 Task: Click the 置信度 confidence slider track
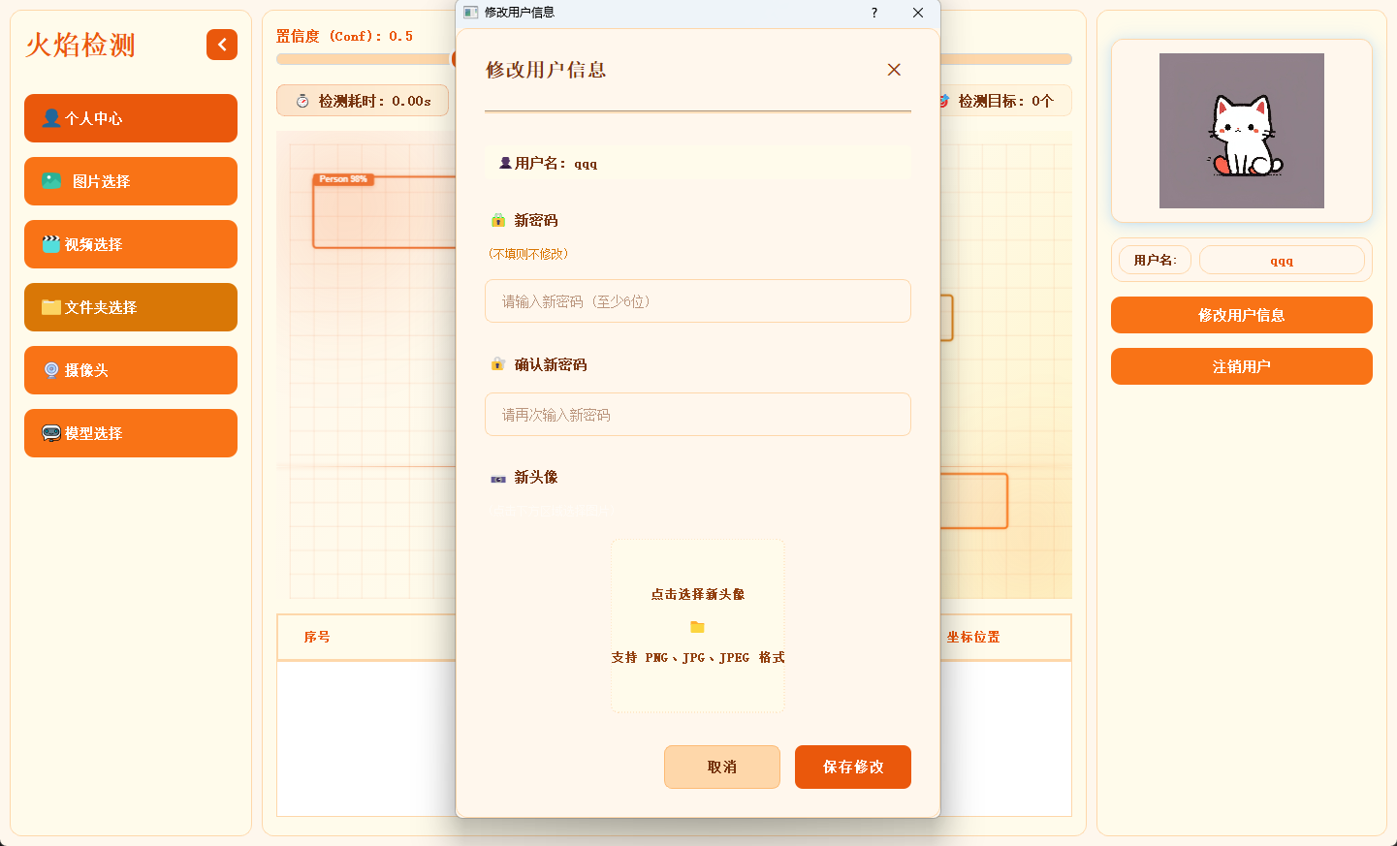click(x=674, y=59)
